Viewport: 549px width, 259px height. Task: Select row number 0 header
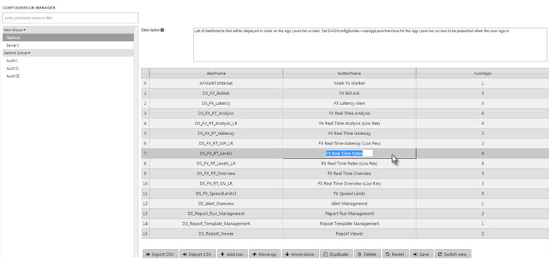tap(145, 84)
